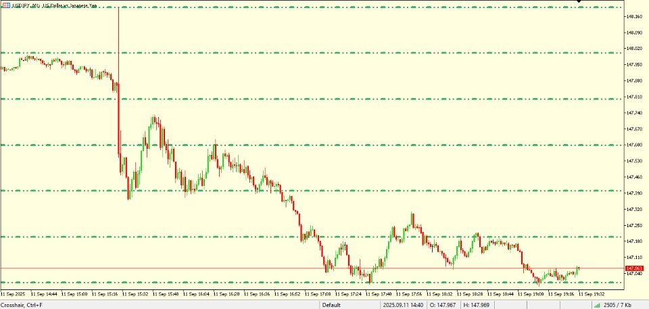
Task: Click the red 147.063 current price tag
Action: 635,268
